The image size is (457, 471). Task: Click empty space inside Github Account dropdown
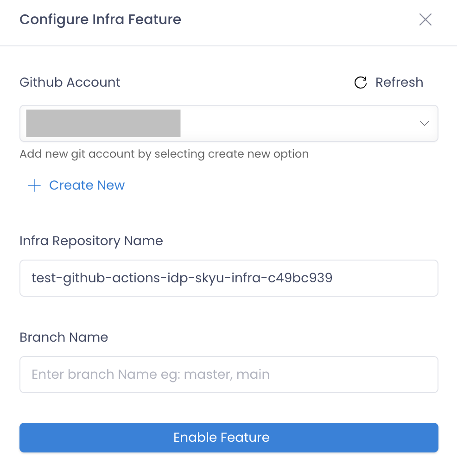click(297, 123)
